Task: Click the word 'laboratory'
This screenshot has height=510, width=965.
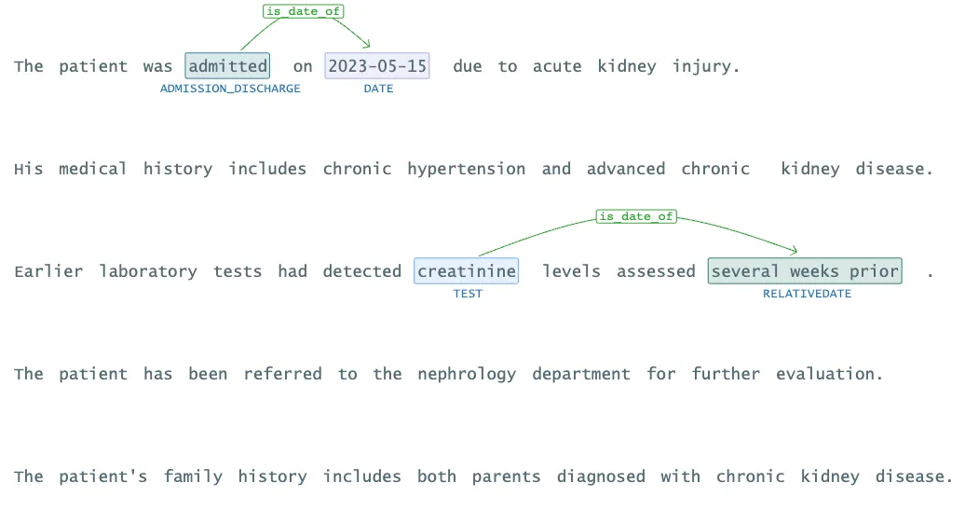Action: click(x=148, y=271)
